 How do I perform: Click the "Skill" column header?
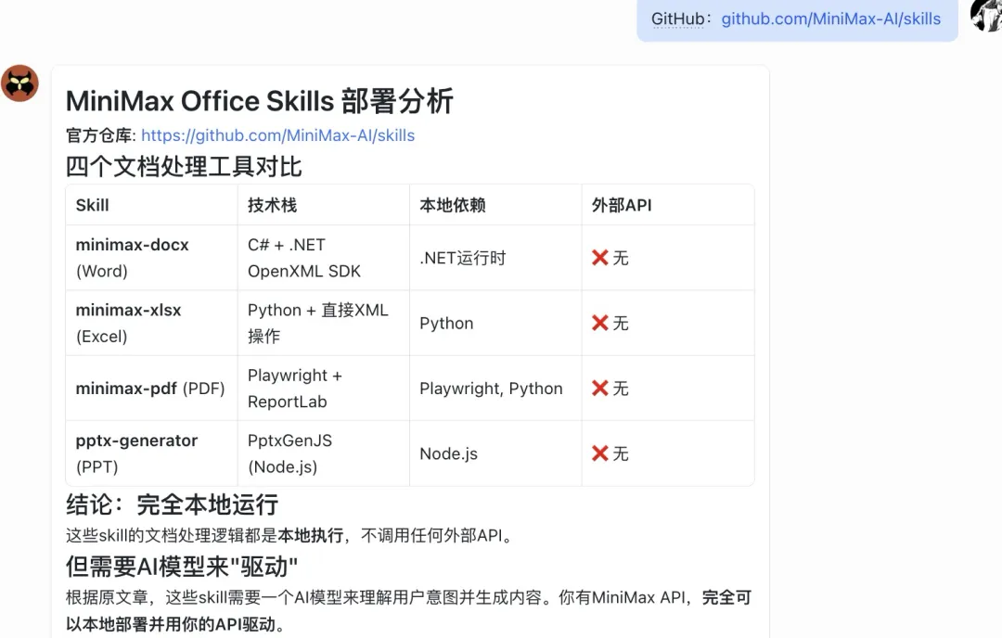152,205
